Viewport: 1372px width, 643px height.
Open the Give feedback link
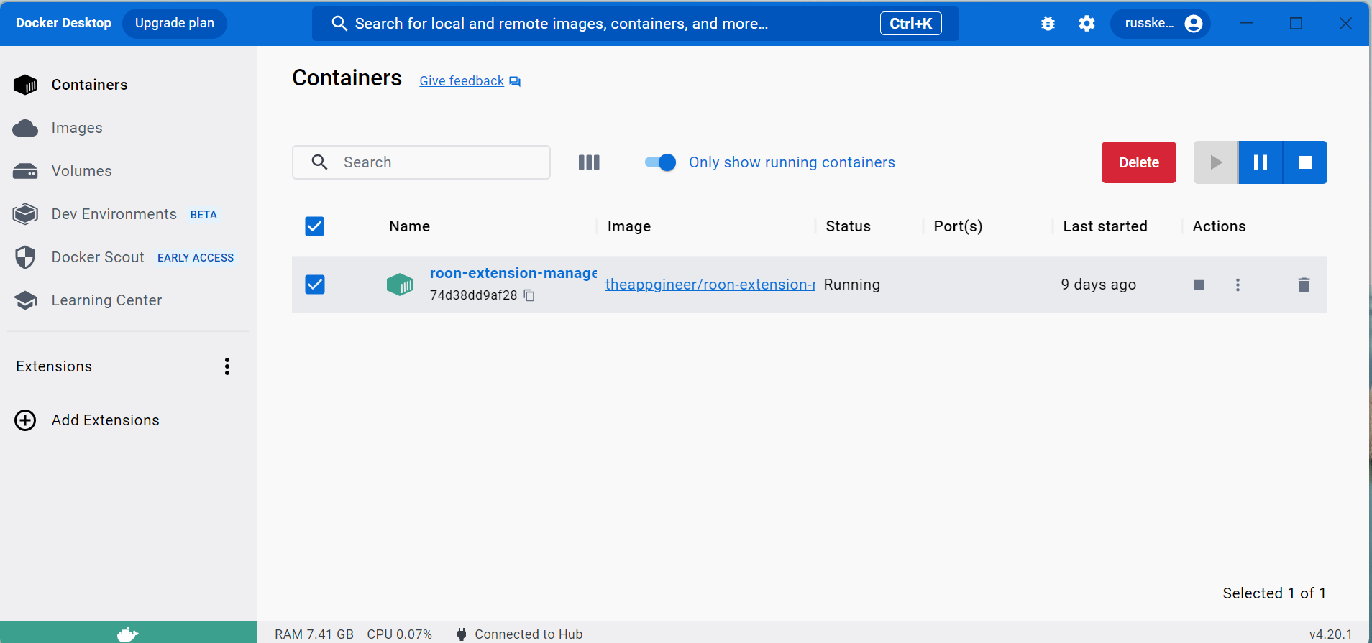pos(462,81)
